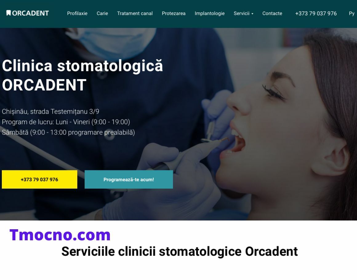Open the Implantologie section

[x=210, y=14]
